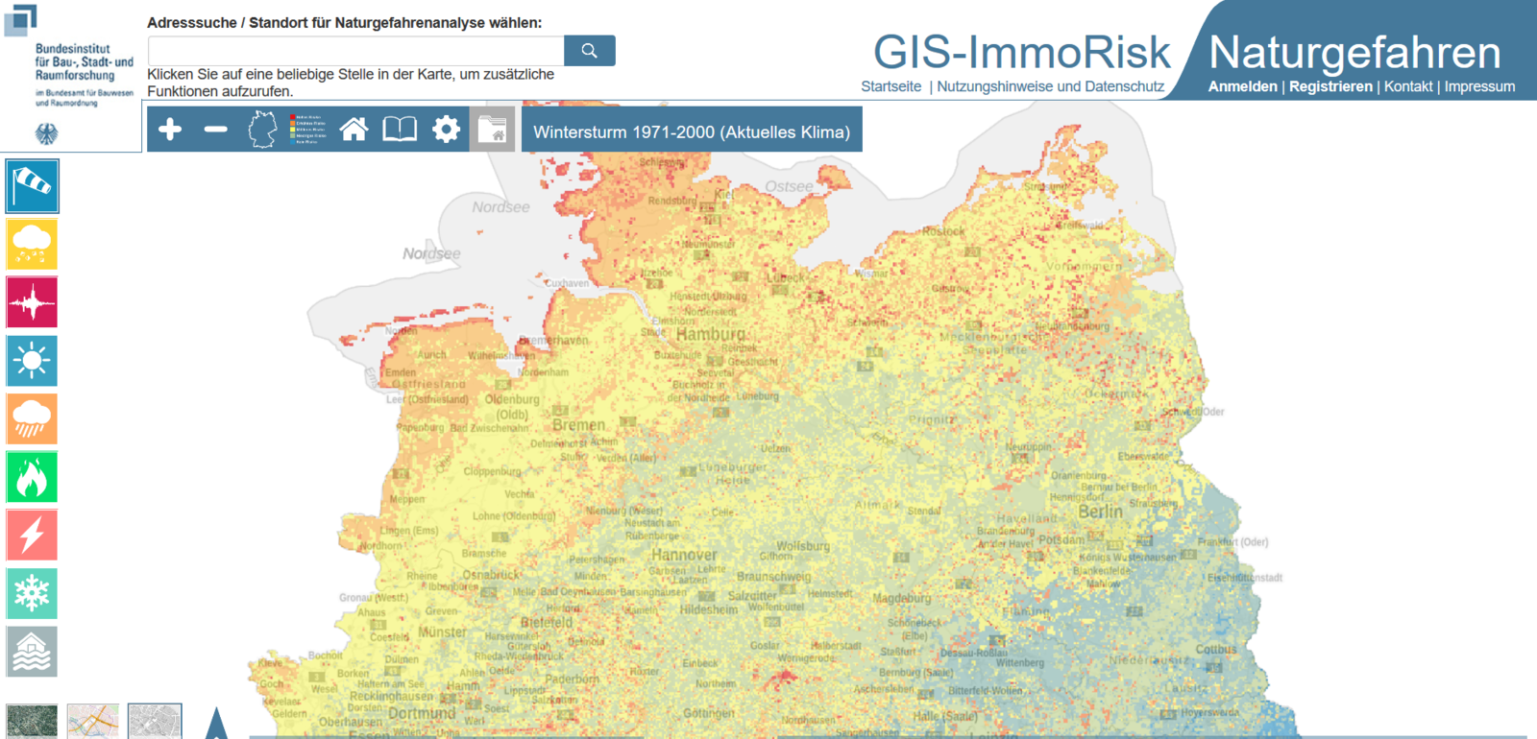
Task: Click Berlin on the map
Action: [1100, 512]
